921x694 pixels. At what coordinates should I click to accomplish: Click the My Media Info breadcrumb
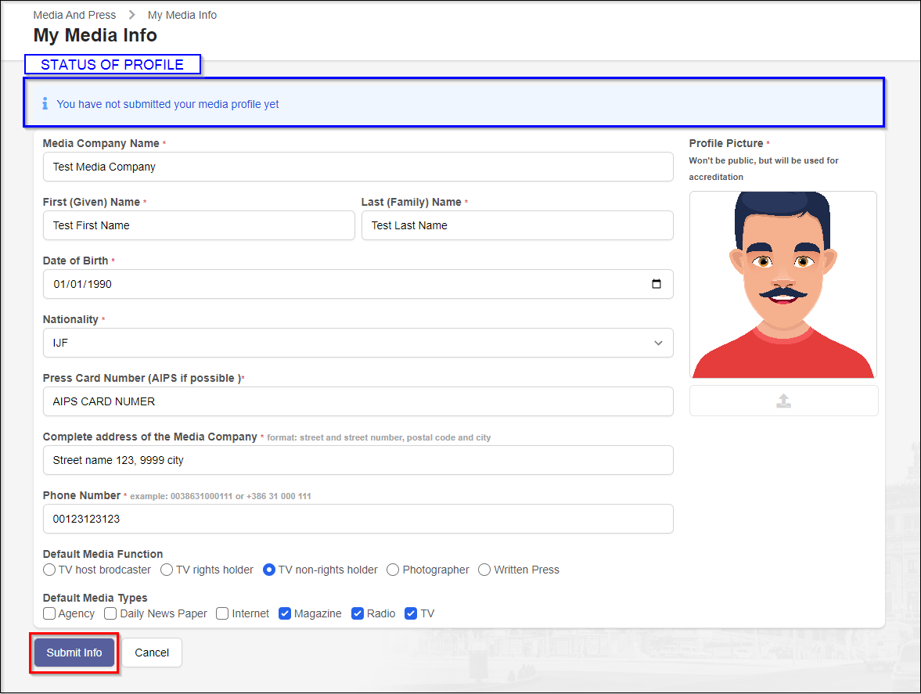[182, 15]
